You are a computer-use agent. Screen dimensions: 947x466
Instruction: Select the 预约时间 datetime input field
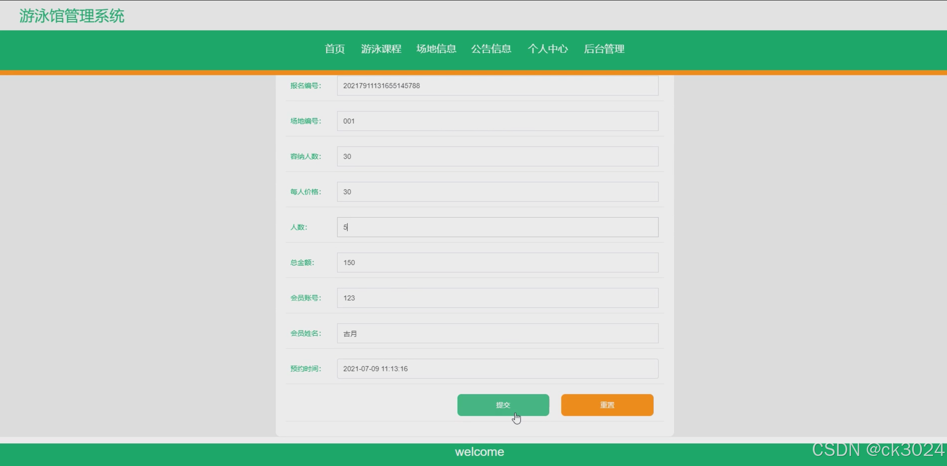point(497,369)
